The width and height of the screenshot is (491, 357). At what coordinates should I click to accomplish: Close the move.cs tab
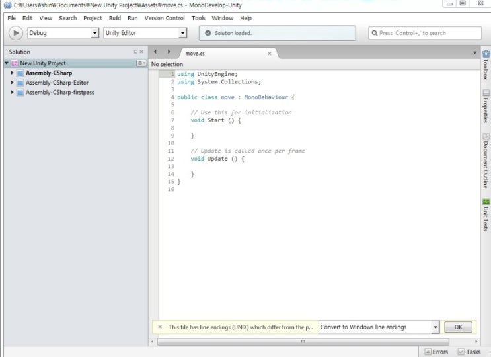pyautogui.click(x=270, y=54)
